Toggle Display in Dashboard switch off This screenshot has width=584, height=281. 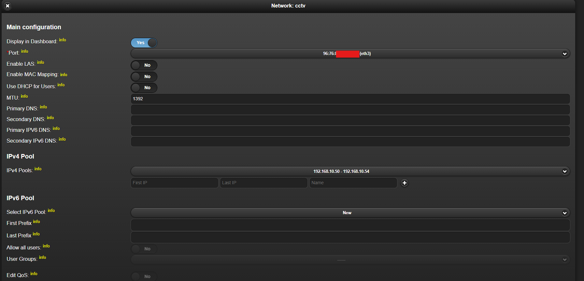pyautogui.click(x=144, y=43)
